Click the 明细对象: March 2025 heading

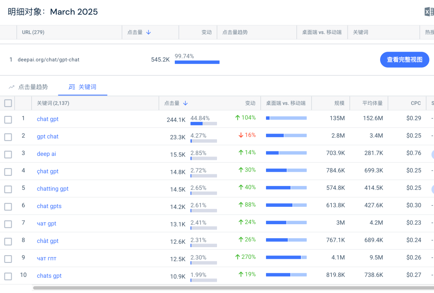pyautogui.click(x=53, y=12)
